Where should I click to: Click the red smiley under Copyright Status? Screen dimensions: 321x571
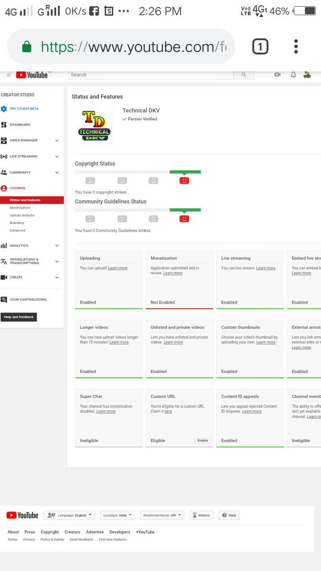[185, 180]
